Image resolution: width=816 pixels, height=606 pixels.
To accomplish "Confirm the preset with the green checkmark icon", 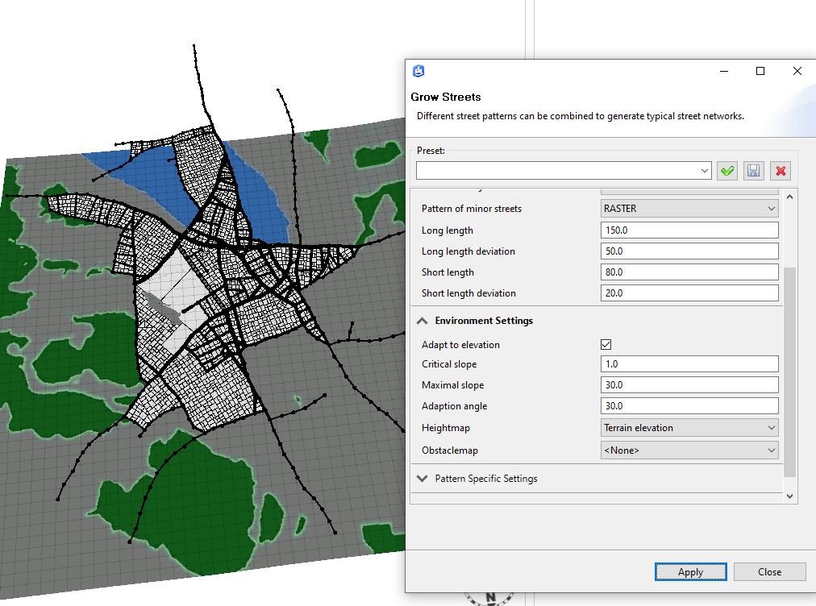I will click(x=726, y=170).
